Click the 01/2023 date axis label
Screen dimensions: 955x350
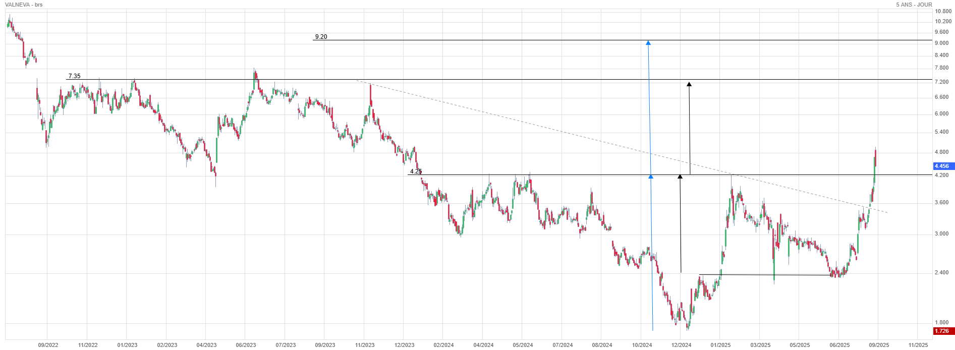tap(127, 345)
